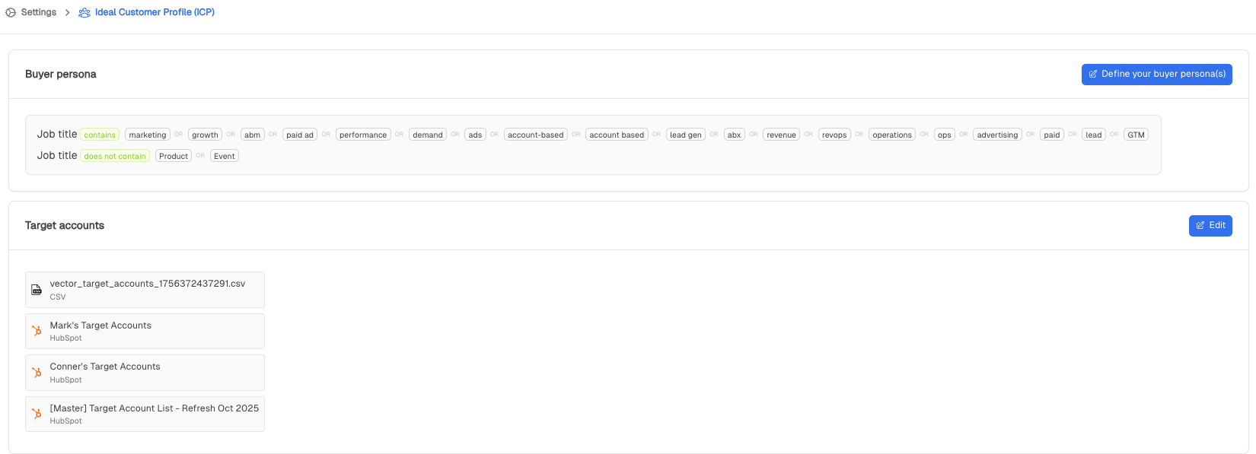Open Settings from the breadcrumb

point(39,12)
